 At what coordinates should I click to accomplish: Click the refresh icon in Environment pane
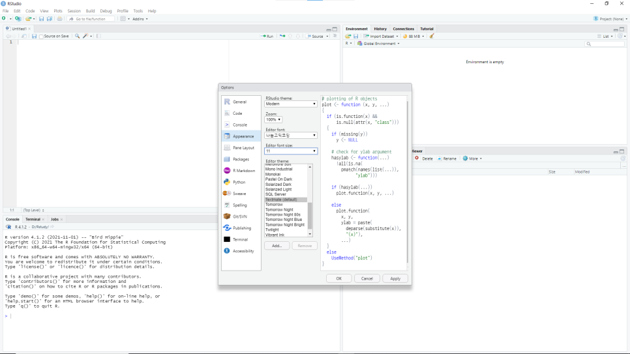(x=620, y=36)
